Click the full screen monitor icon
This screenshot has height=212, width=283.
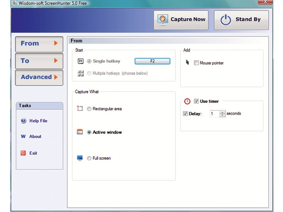click(x=80, y=158)
